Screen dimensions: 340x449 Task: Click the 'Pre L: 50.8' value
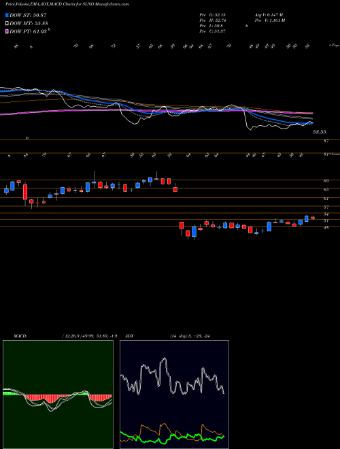(211, 26)
